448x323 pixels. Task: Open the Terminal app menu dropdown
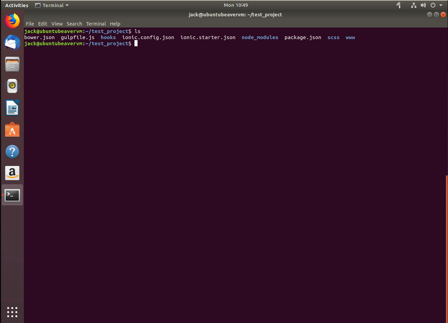click(52, 5)
